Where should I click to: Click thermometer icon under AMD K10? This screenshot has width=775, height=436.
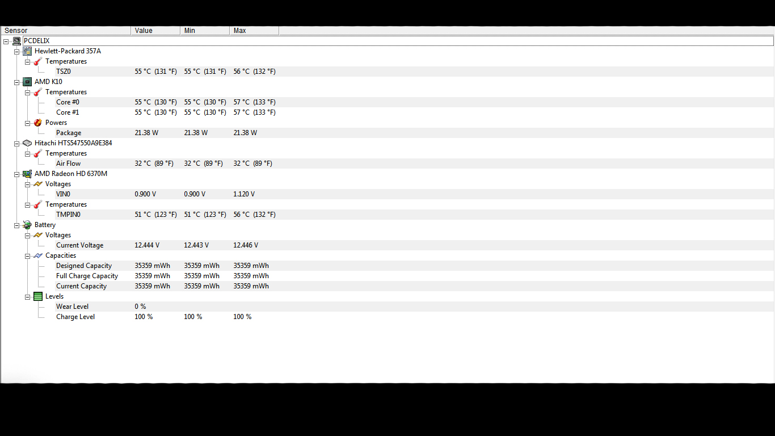click(38, 92)
